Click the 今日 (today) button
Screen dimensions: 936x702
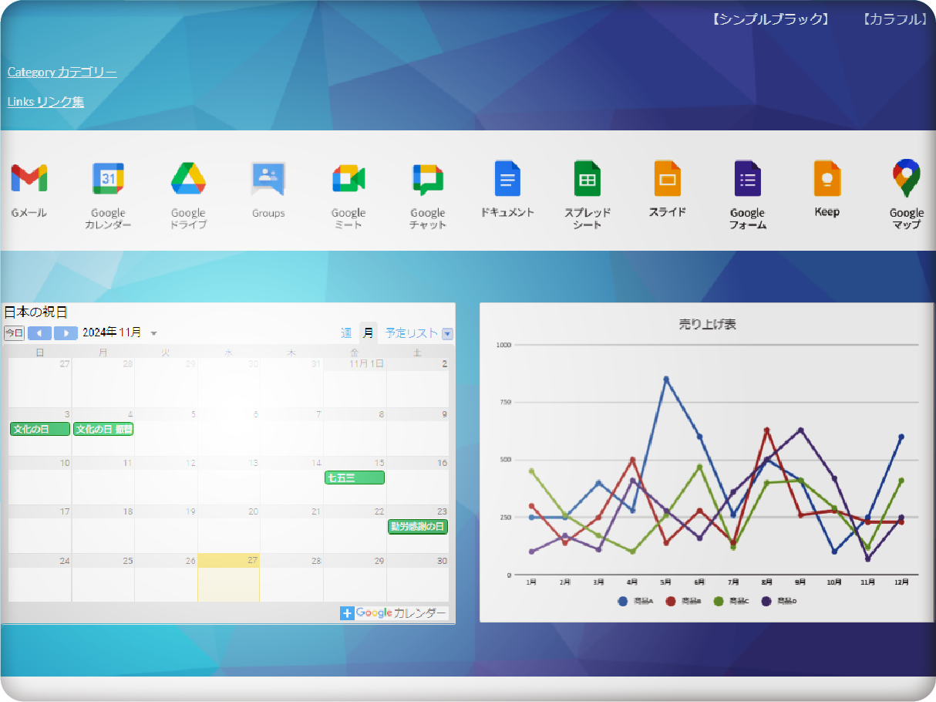(15, 333)
